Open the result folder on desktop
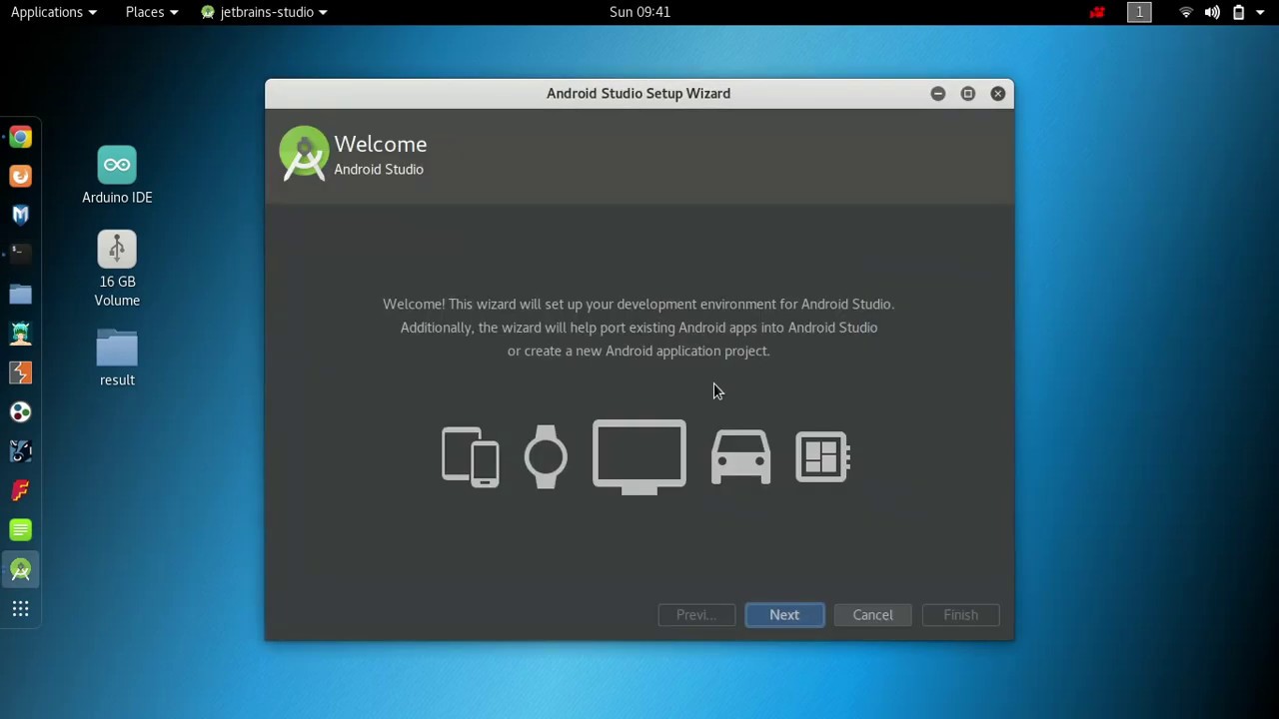1279x719 pixels. (117, 359)
